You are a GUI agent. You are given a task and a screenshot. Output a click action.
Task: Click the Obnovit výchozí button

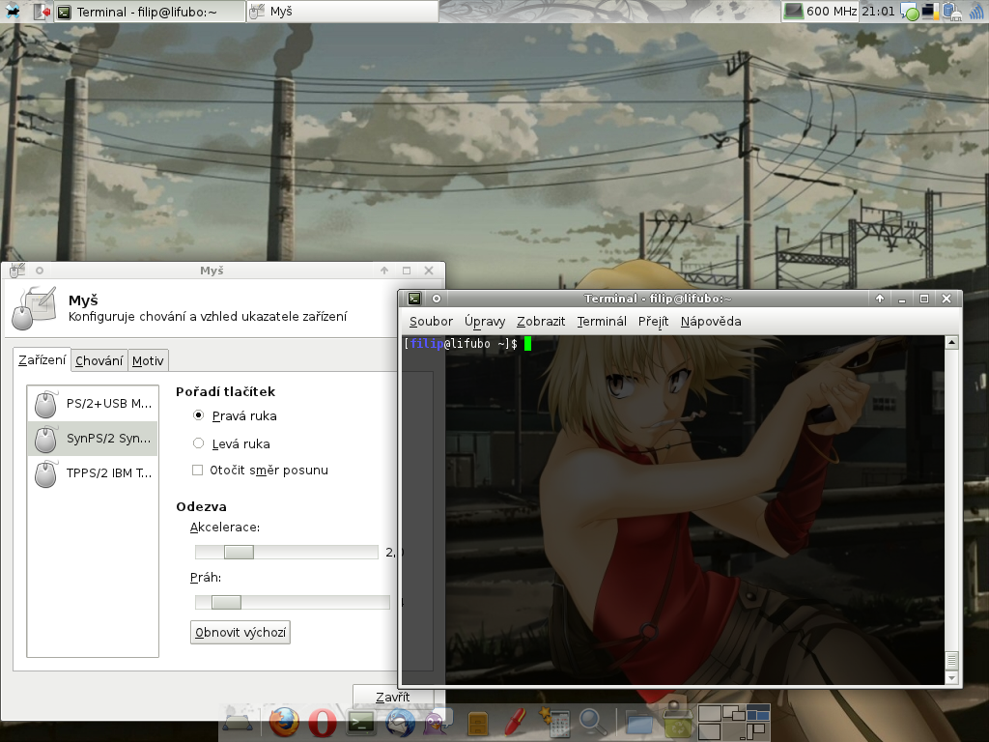click(x=240, y=632)
